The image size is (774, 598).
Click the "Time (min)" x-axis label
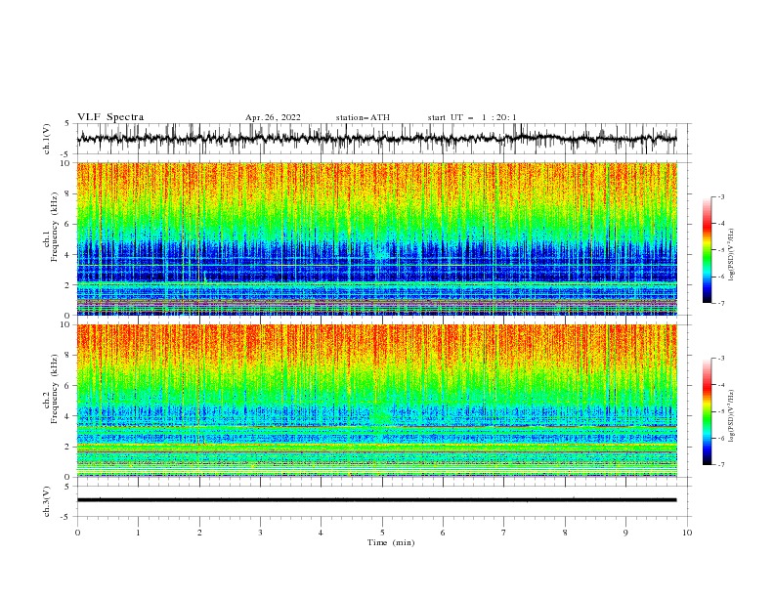(x=391, y=542)
